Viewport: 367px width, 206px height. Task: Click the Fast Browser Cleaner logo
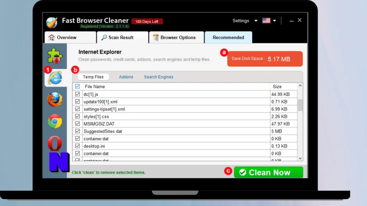coord(52,23)
